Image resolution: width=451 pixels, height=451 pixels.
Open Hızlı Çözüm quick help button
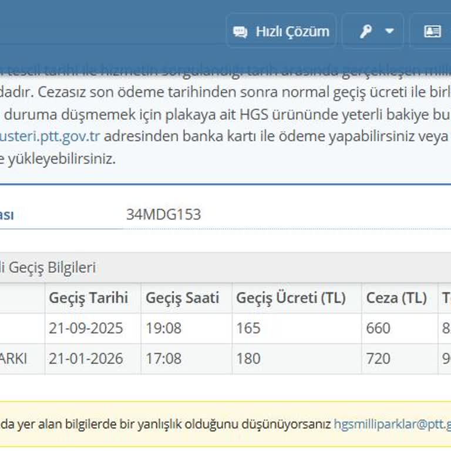[281, 31]
